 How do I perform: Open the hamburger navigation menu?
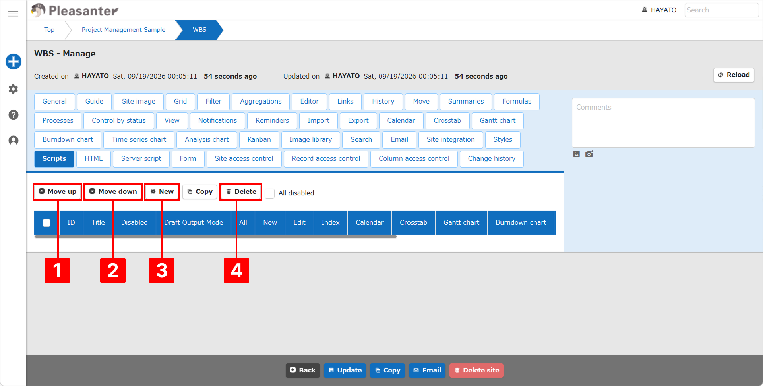tap(13, 14)
